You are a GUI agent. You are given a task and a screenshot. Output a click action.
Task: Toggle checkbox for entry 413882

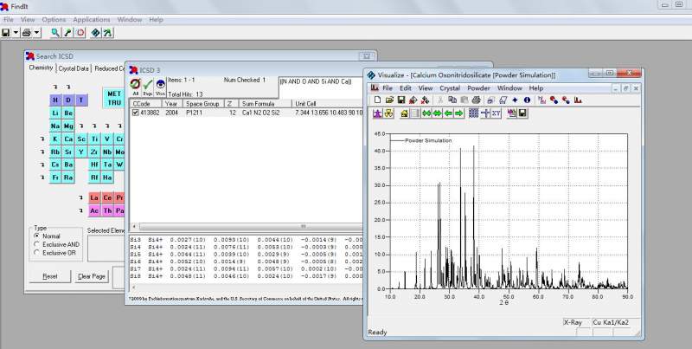coord(135,113)
